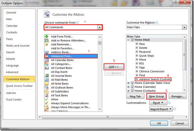This screenshot has height=131, width=194.
Task: Open the Choose commands from dropdown
Action: (100, 27)
